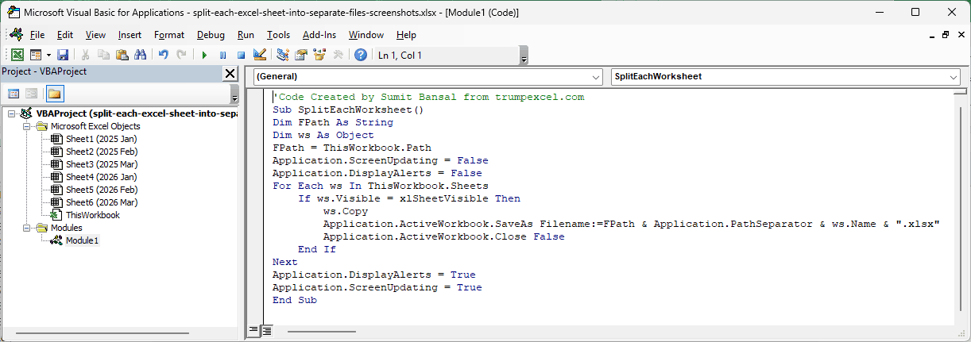The height and width of the screenshot is (342, 971).
Task: Open the Tools menu
Action: click(x=278, y=35)
